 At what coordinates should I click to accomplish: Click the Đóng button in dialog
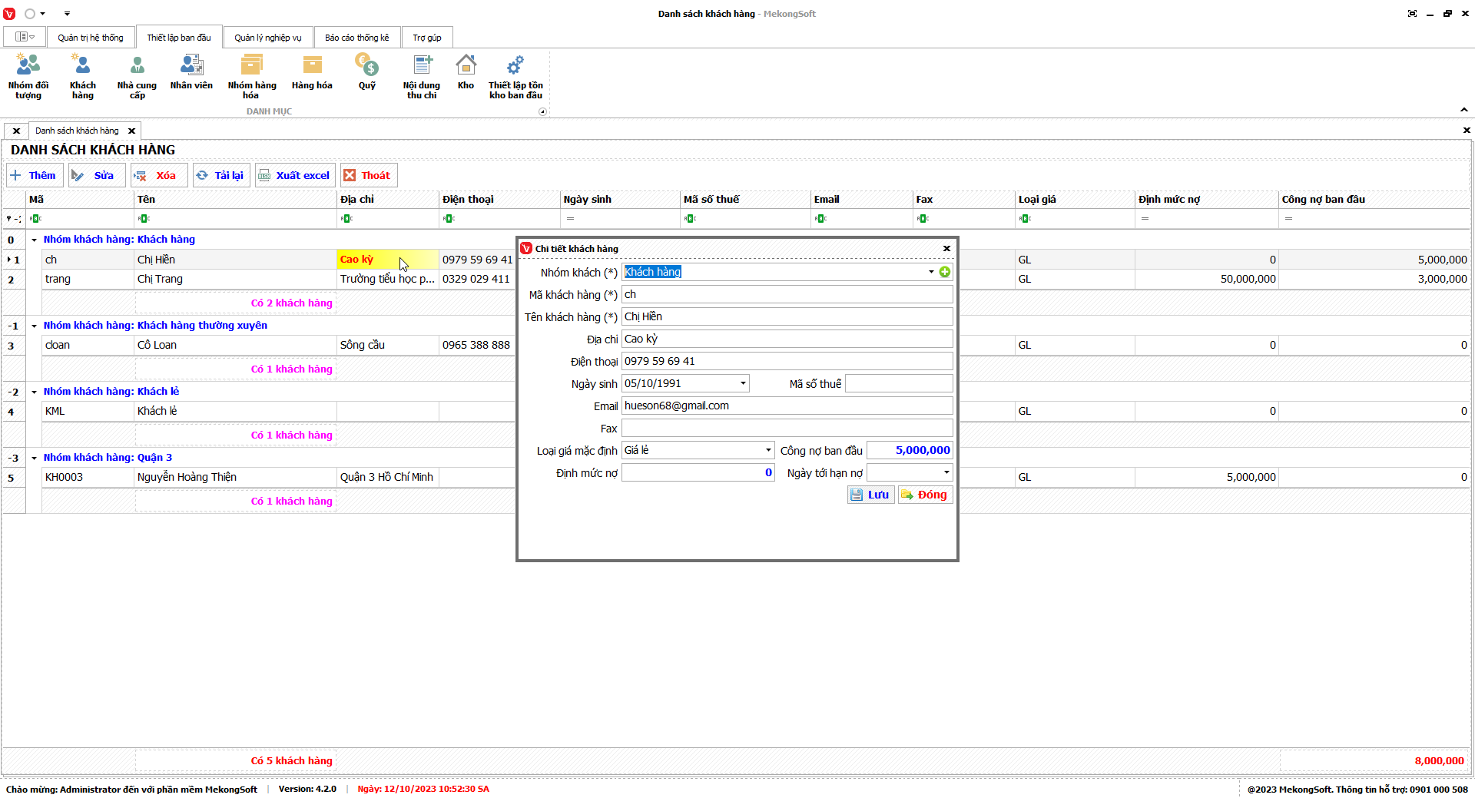tap(925, 495)
